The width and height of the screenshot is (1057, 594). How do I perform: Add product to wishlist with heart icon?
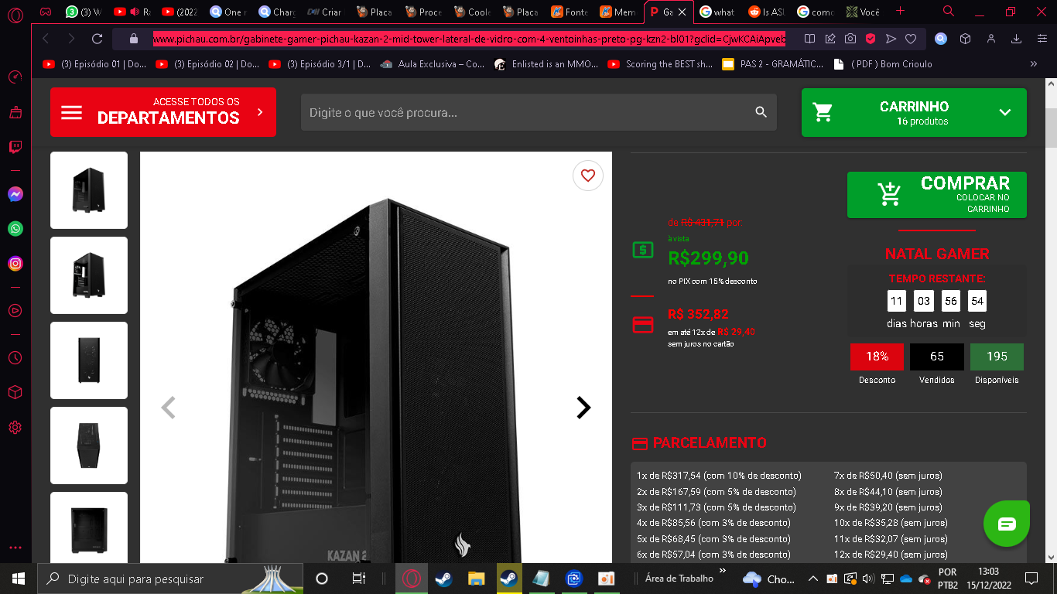588,176
